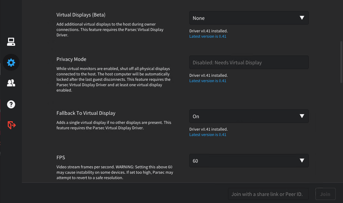The image size is (343, 203).
Task: Open the Computers tab in sidebar
Action: coord(11,42)
